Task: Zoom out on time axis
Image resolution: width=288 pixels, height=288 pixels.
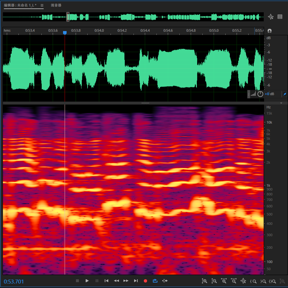Action: (234, 281)
